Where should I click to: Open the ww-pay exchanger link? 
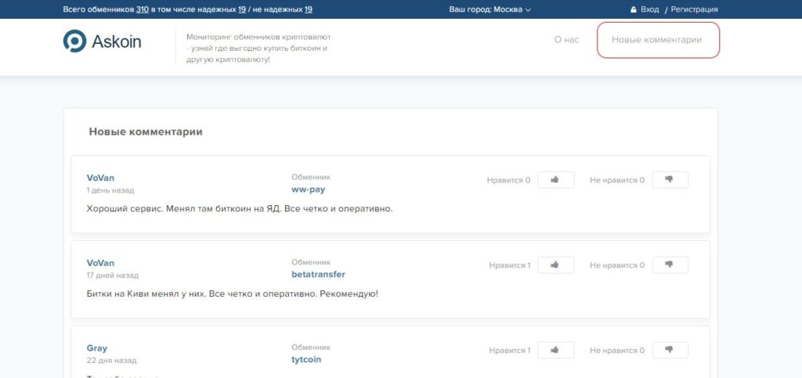coord(308,189)
